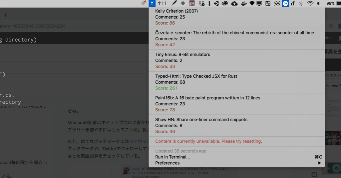The height and width of the screenshot is (178, 341).
Task: Click the display monitor icon in the menu bar
Action: (259, 3)
